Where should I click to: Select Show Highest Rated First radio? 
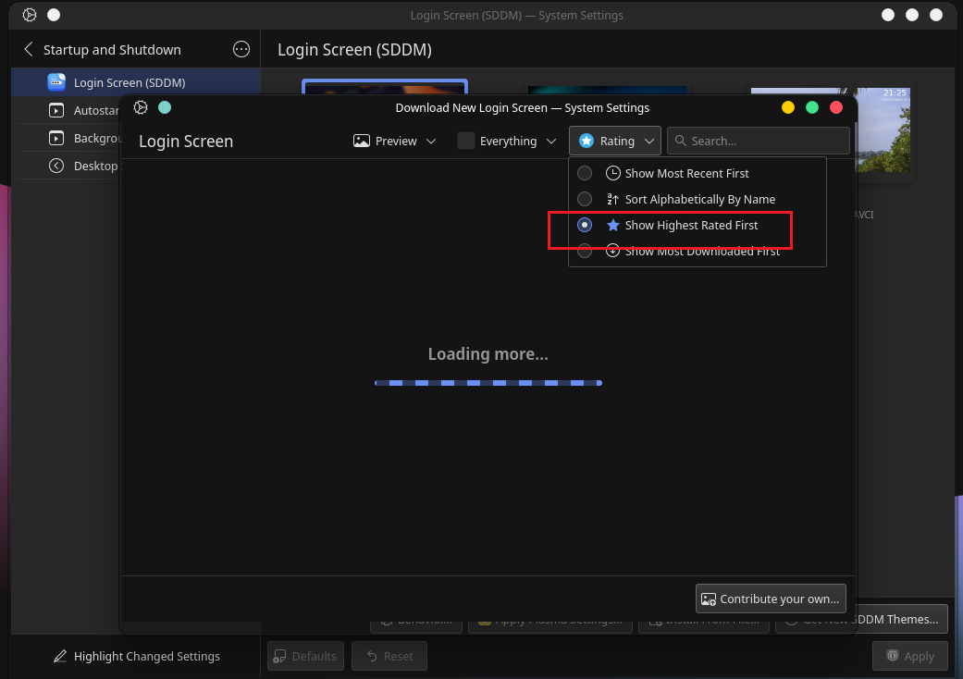point(585,226)
